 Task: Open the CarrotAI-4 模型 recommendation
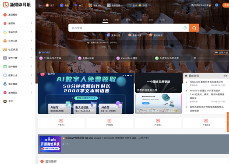134,58
